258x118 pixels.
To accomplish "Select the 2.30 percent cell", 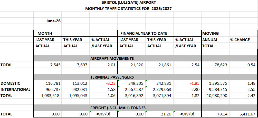I will pos(187,89).
